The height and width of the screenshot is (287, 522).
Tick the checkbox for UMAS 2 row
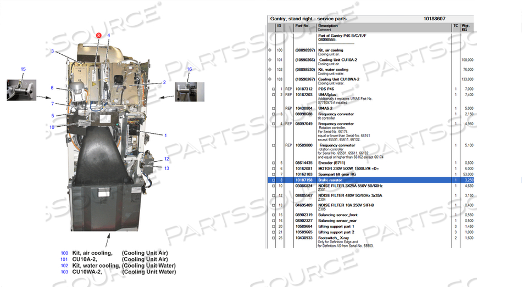click(274, 109)
